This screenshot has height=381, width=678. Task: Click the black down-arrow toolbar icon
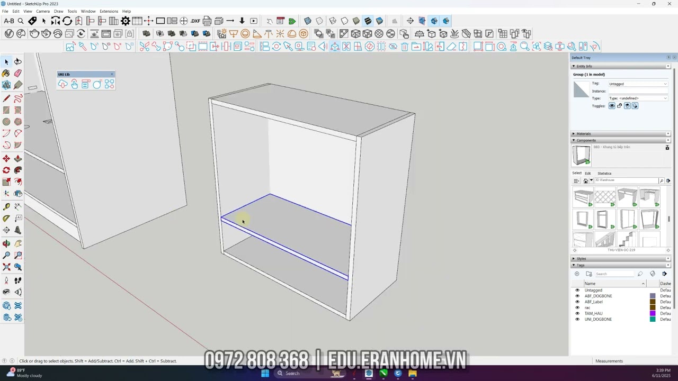pyautogui.click(x=242, y=21)
